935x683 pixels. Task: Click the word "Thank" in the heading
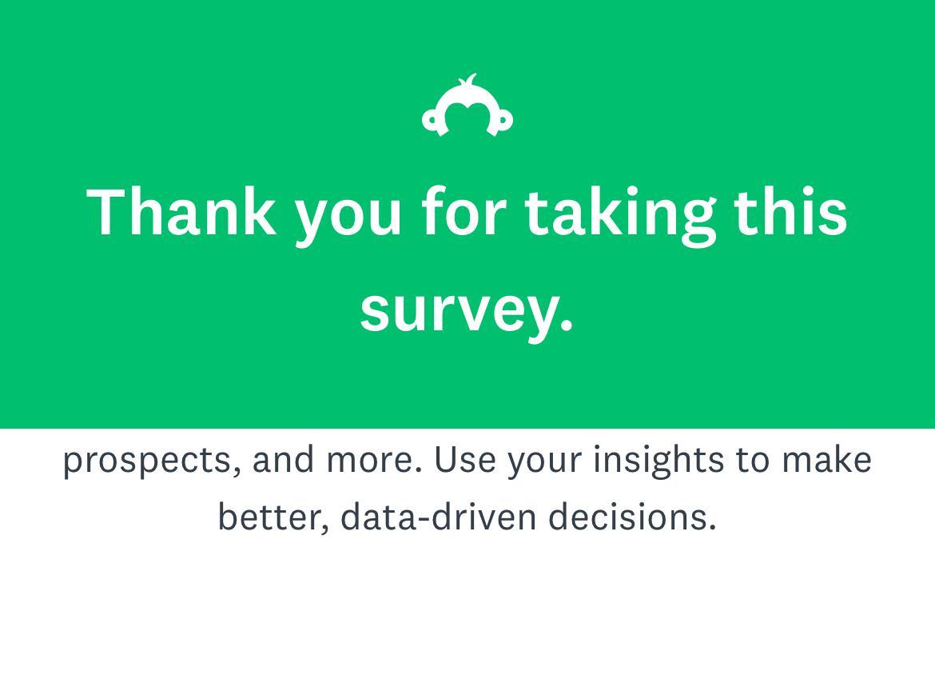click(x=182, y=211)
